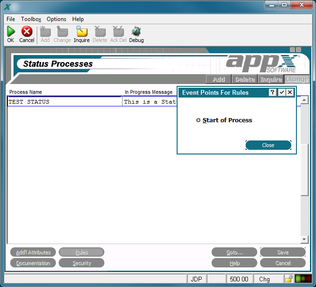Click the padlock icon in status bar
This screenshot has width=316, height=287.
(289, 279)
